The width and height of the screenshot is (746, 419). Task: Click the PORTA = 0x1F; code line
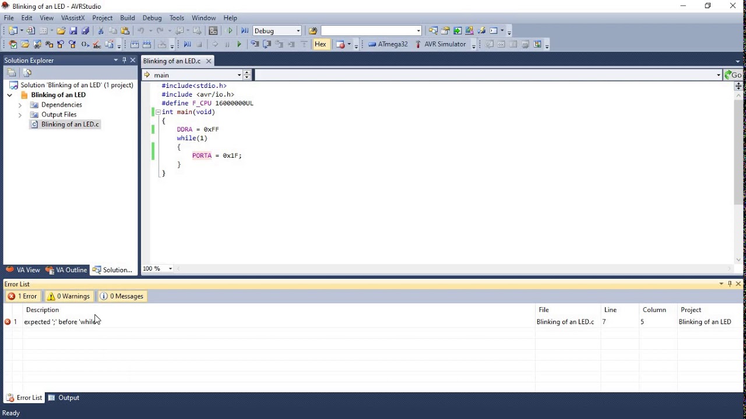217,155
